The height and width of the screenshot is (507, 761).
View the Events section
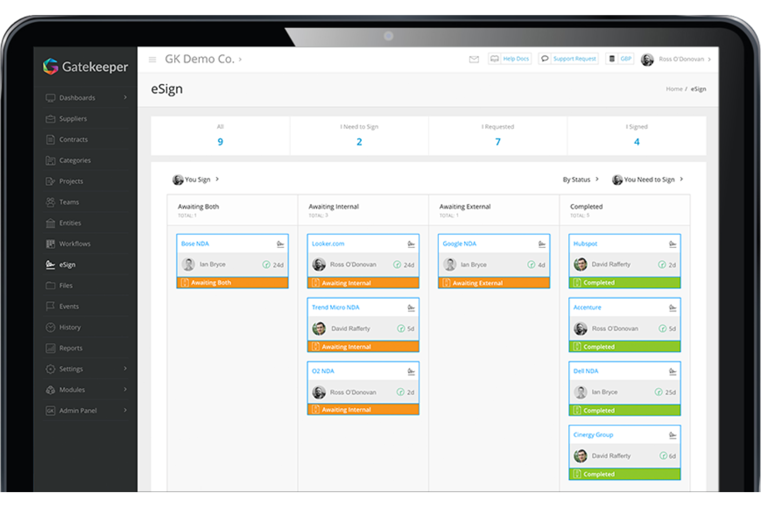pyautogui.click(x=69, y=306)
